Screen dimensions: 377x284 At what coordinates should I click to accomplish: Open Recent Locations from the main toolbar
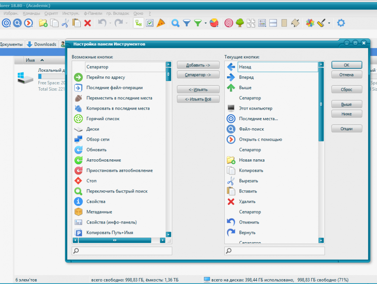(6, 23)
